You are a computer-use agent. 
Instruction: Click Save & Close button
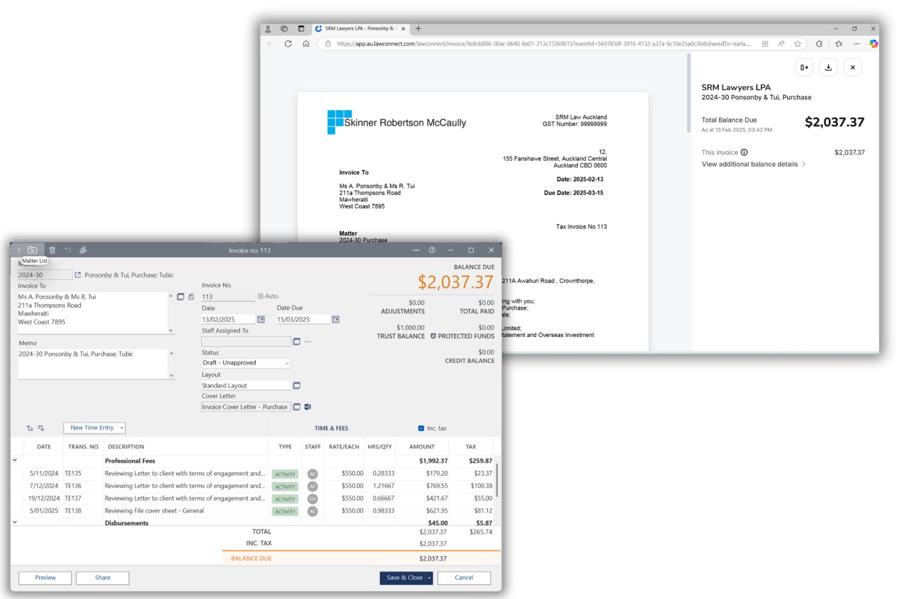point(403,578)
